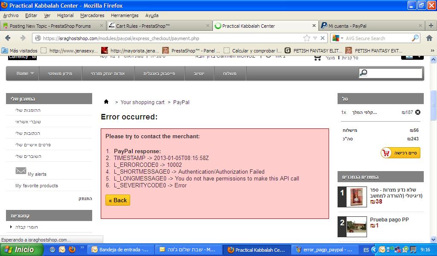Open the Herramientas menu
The image size is (437, 256).
pyautogui.click(x=125, y=15)
